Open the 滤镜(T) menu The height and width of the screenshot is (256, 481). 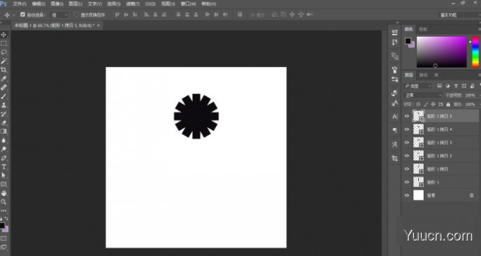click(x=133, y=4)
